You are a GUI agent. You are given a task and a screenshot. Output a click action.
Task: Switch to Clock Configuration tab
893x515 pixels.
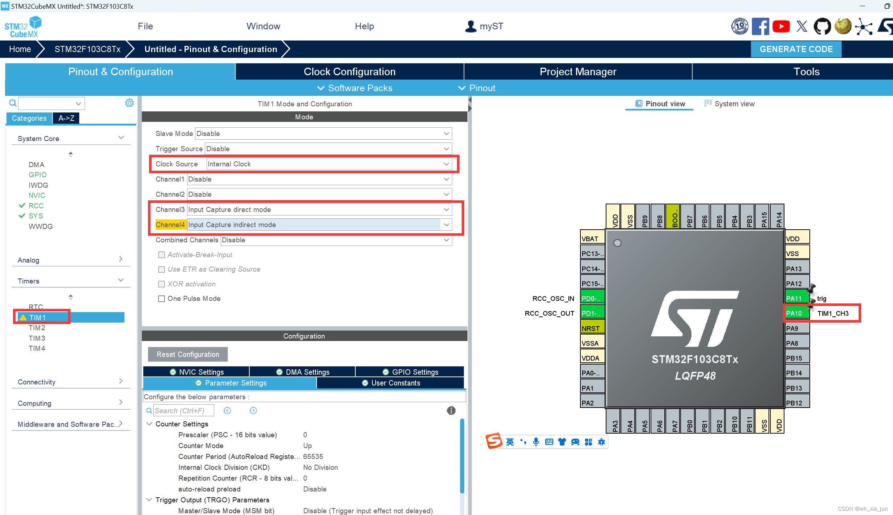click(349, 72)
